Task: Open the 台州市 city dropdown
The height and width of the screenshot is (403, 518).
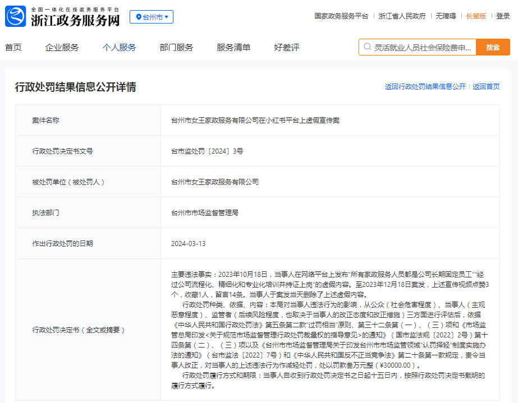Action: click(x=152, y=17)
